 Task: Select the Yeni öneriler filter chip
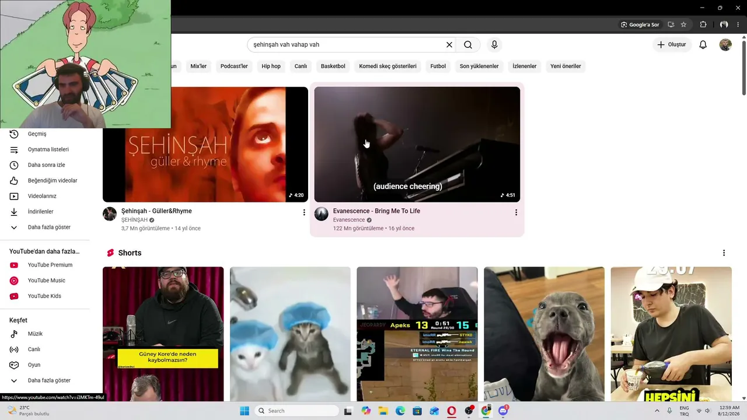coord(566,66)
